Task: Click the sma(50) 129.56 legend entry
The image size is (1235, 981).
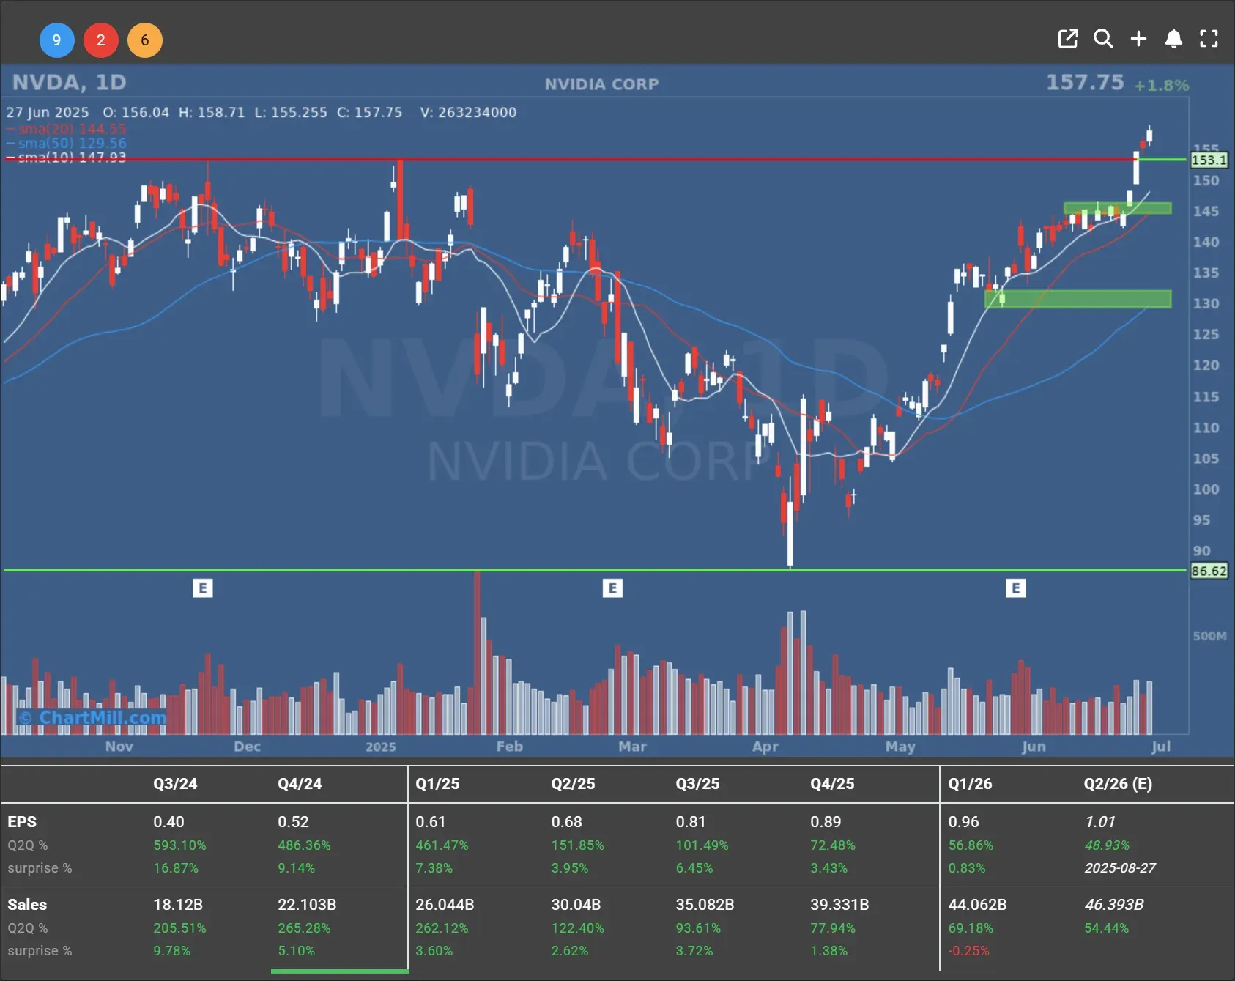Action: click(66, 143)
